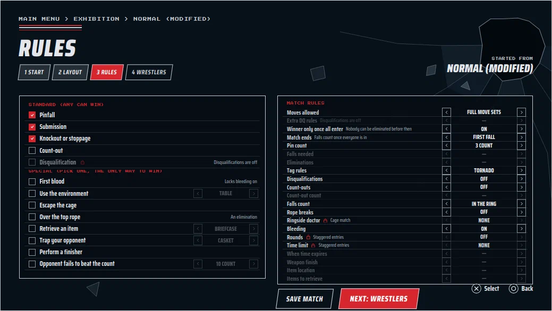Enable the Count-out checkbox
Viewport: 552px width, 311px height.
32,151
